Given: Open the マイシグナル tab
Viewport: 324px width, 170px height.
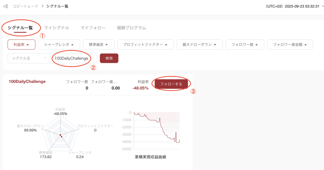Looking at the screenshot, I should pos(57,28).
